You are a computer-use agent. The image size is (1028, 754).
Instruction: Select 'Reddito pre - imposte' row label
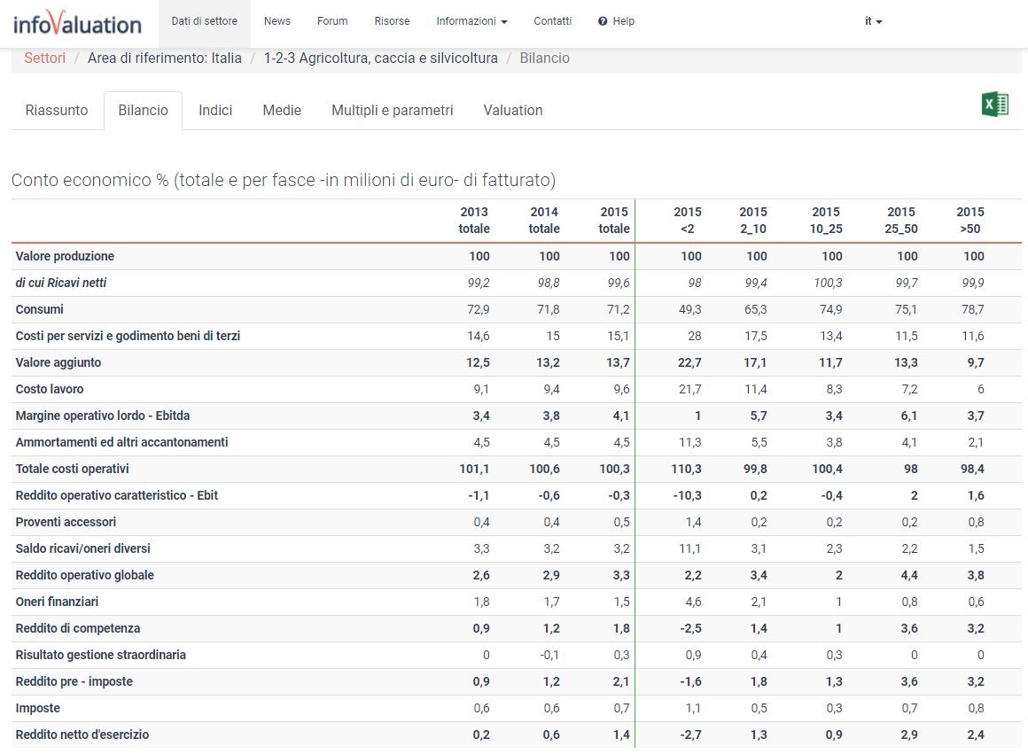[74, 681]
